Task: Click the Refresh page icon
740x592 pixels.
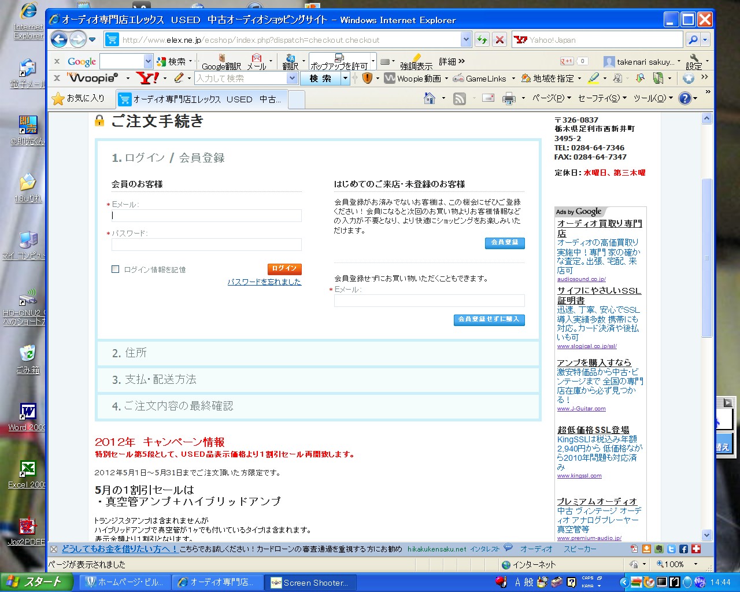Action: 482,39
